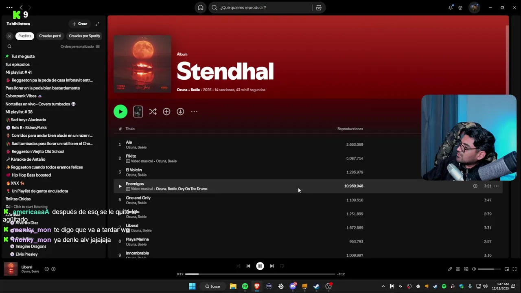Image resolution: width=521 pixels, height=293 pixels.
Task: Adjust the volume slider
Action: point(489,269)
